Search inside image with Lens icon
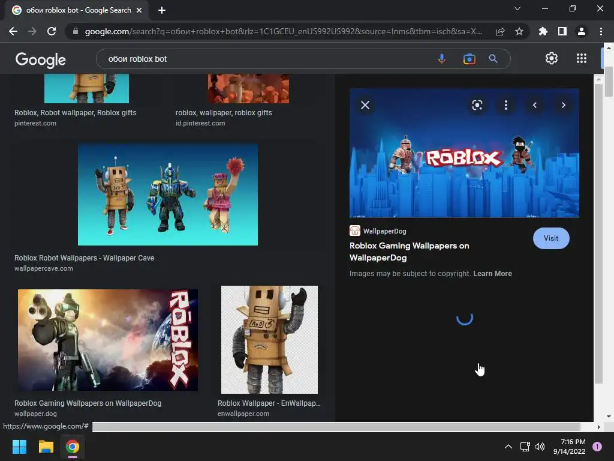The height and width of the screenshot is (461, 614). [477, 105]
